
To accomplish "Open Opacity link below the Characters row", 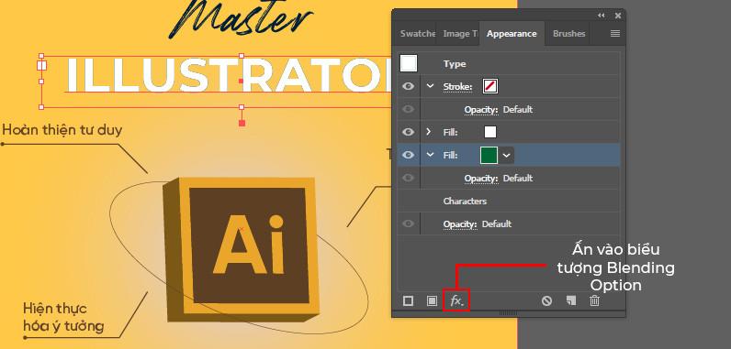I will tap(460, 224).
